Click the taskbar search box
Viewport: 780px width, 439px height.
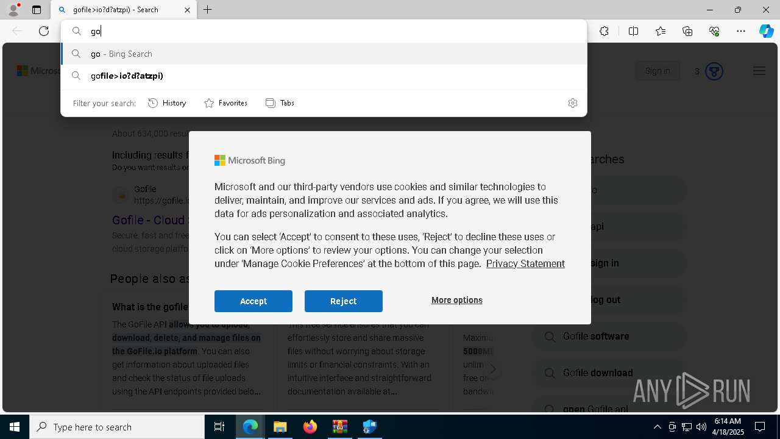(117, 427)
